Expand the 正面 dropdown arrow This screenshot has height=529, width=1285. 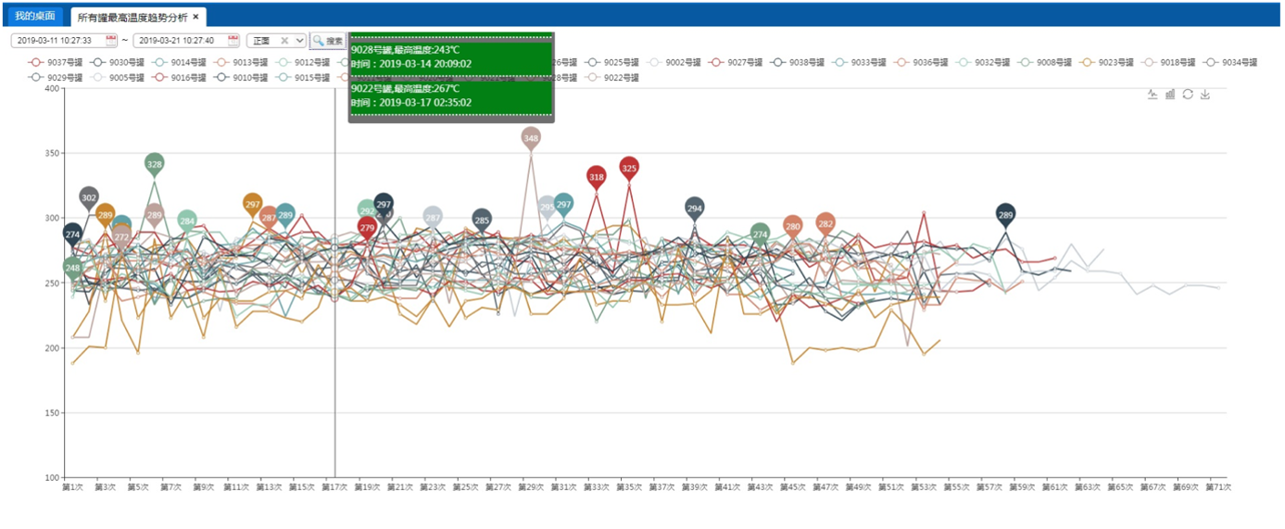(298, 41)
